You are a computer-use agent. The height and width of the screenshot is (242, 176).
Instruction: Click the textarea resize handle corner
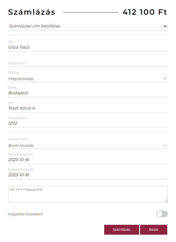point(166,201)
